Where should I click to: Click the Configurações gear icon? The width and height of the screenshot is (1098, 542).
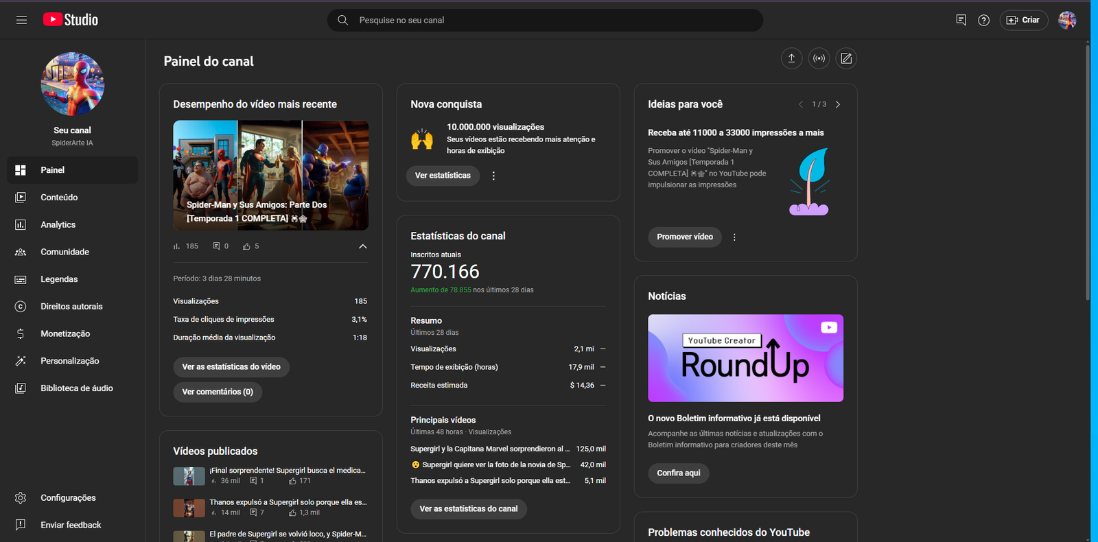click(21, 498)
